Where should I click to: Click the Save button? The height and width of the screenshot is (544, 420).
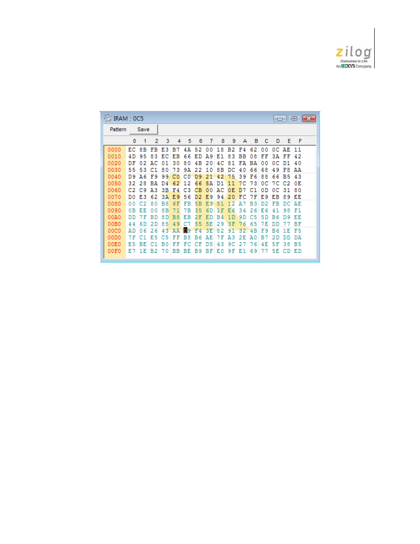point(144,130)
